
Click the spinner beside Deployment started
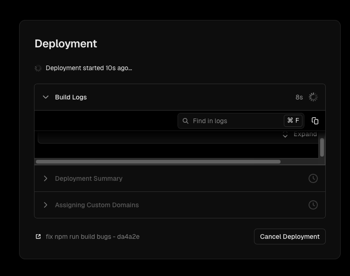pos(38,68)
